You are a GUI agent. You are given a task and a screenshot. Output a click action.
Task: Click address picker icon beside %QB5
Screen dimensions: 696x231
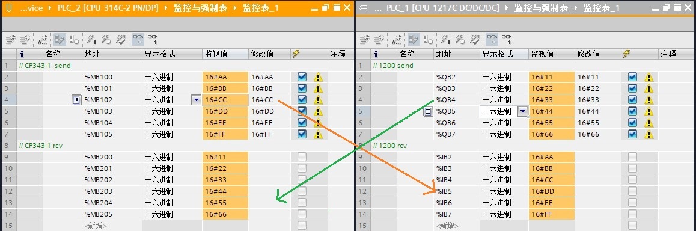(428, 111)
